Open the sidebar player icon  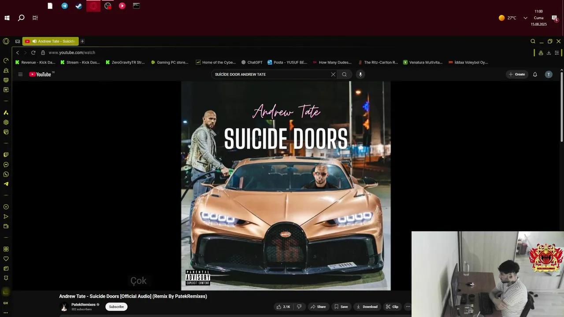pos(6,207)
